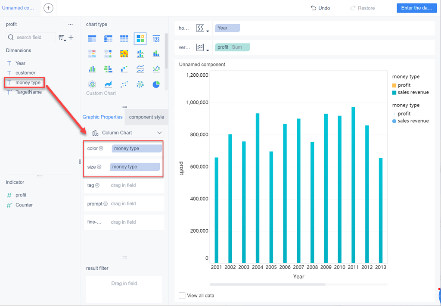The height and width of the screenshot is (306, 441).
Task: Open the vertical axis chart dropdown arrow
Action: 208,51
